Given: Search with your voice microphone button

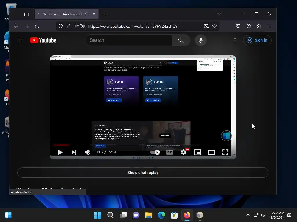Looking at the screenshot, I should tap(201, 40).
